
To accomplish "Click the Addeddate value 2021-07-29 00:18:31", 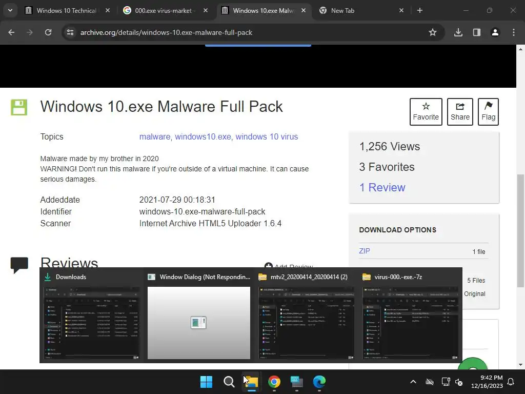I will pos(177,200).
